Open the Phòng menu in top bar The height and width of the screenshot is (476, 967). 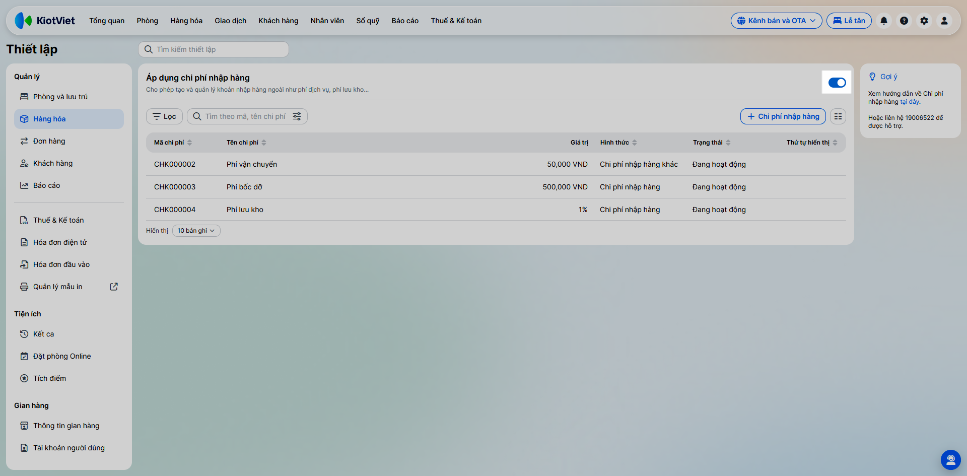[x=147, y=21]
